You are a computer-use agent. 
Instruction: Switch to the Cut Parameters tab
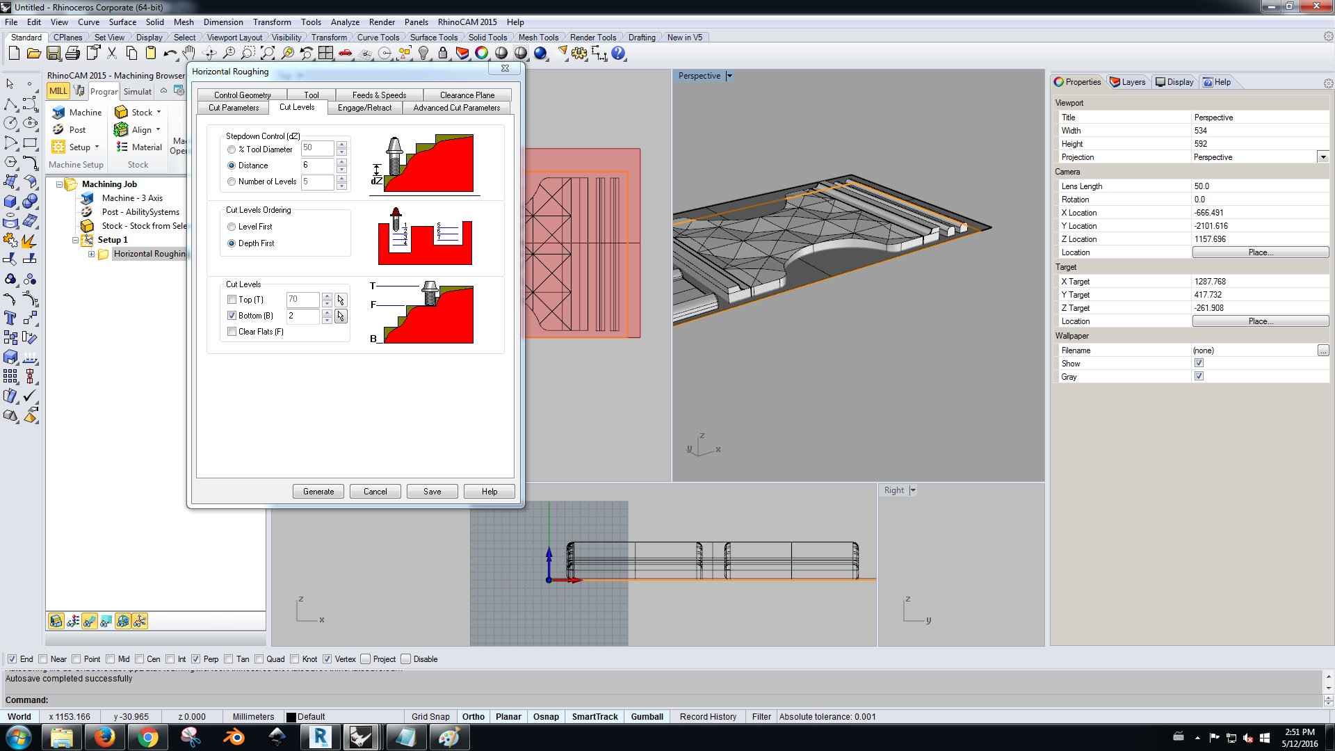tap(234, 108)
